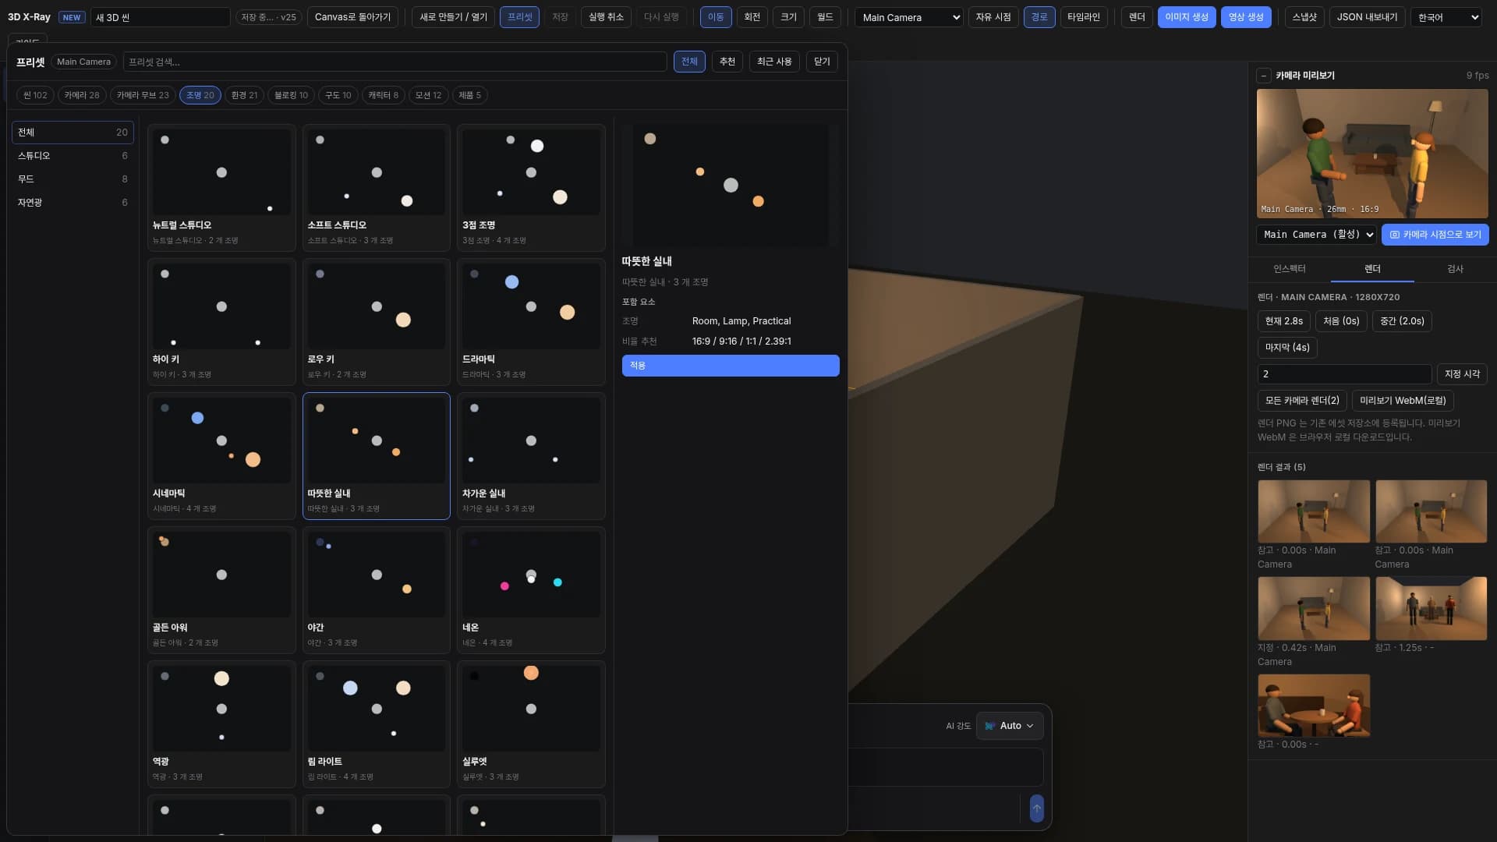The height and width of the screenshot is (842, 1497).
Task: Filter presets by 카메라 28 category
Action: 82,95
